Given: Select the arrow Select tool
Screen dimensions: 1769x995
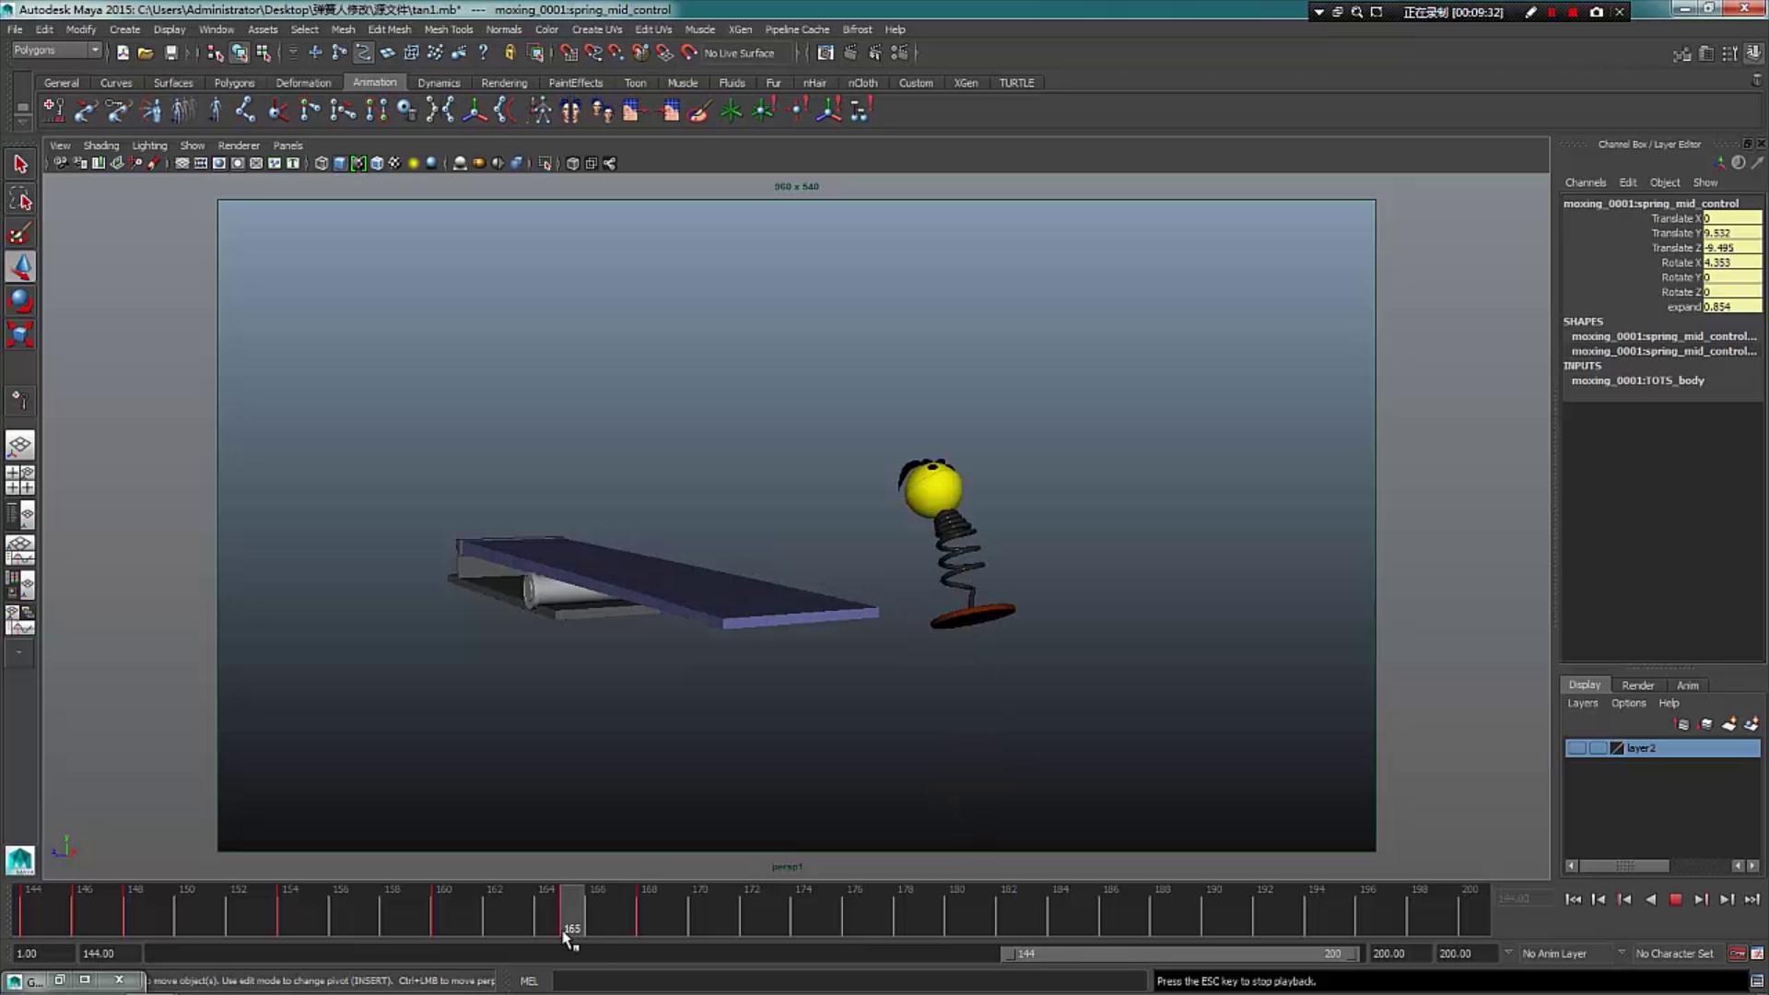Looking at the screenshot, I should [20, 165].
